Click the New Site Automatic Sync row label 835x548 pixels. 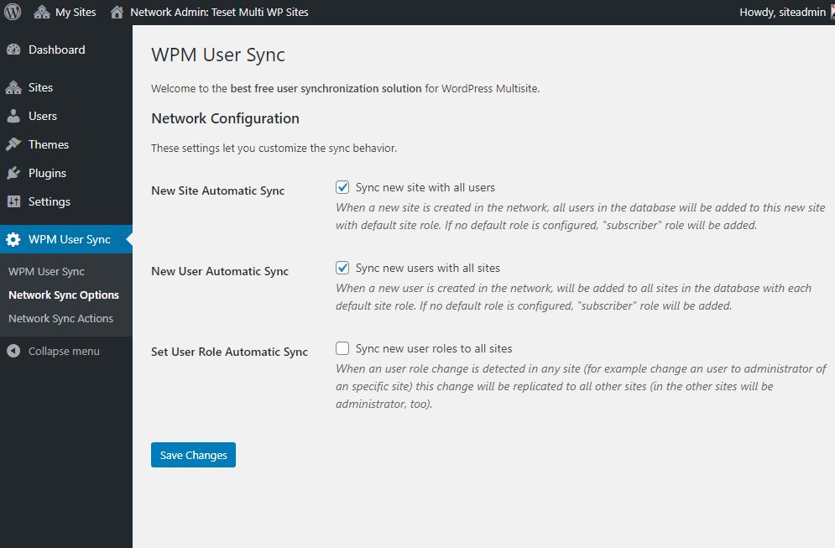(218, 190)
